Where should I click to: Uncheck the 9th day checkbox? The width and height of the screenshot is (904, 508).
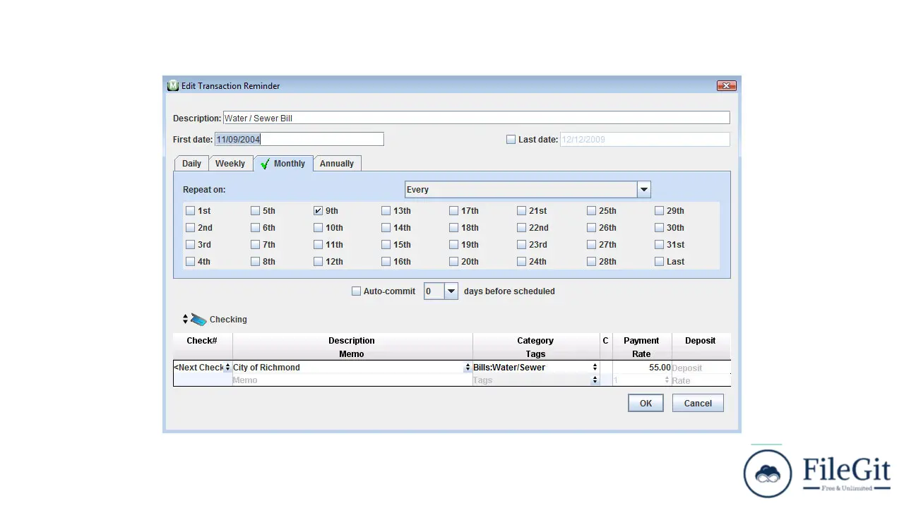(x=318, y=210)
